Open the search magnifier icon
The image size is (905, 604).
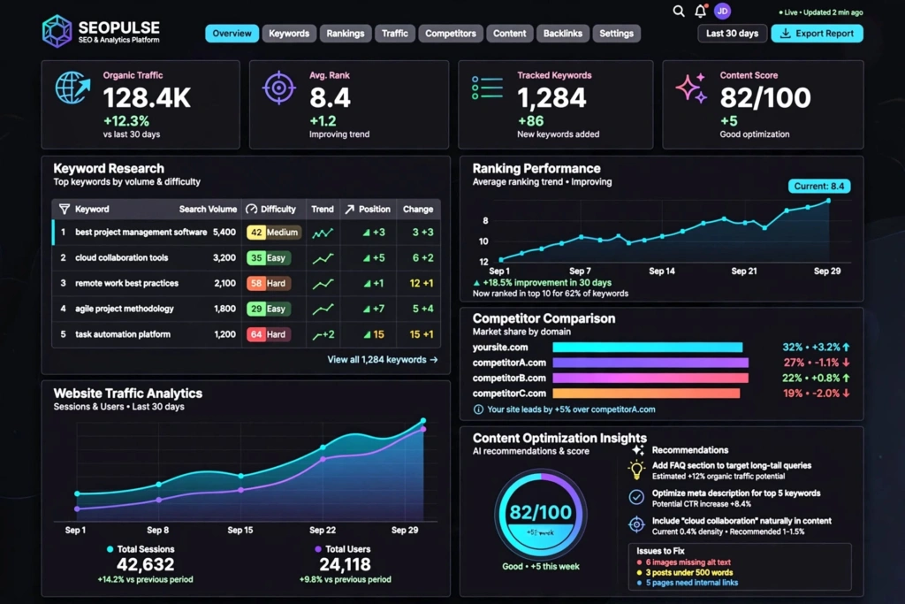click(x=679, y=11)
